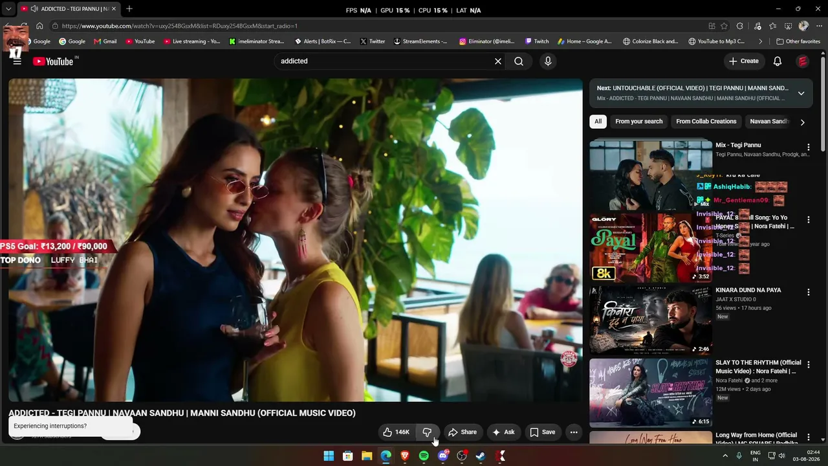Open the YouTube to Mp3 bookmark

pos(717,41)
